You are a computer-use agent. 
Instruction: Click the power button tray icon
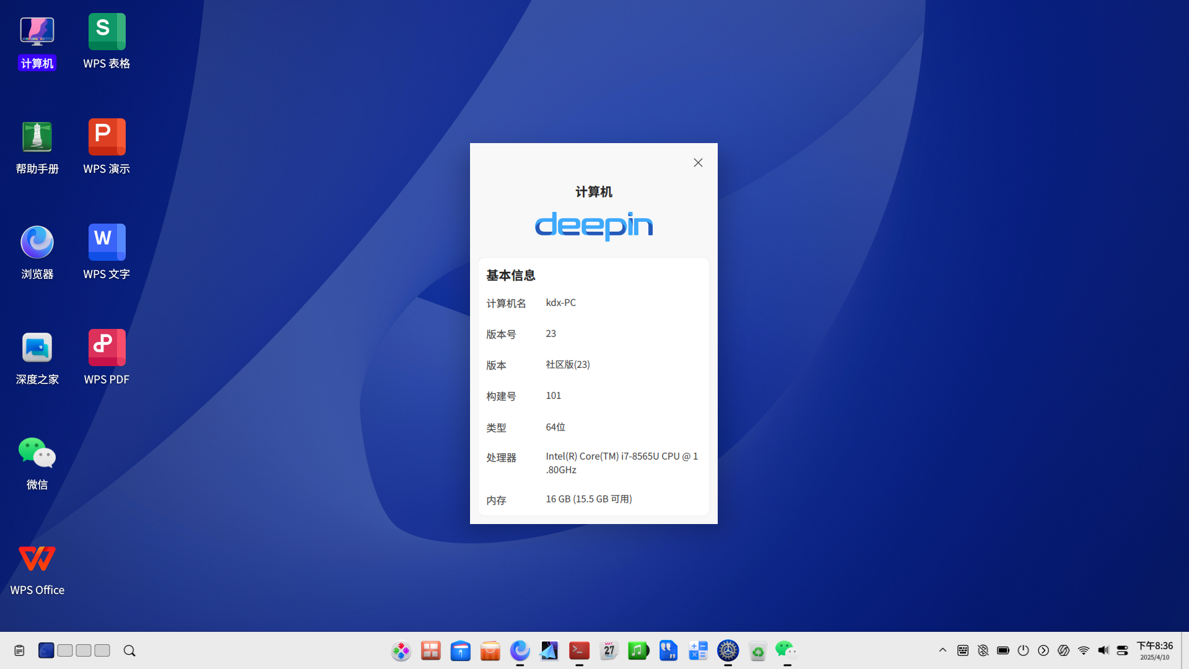coord(1023,650)
